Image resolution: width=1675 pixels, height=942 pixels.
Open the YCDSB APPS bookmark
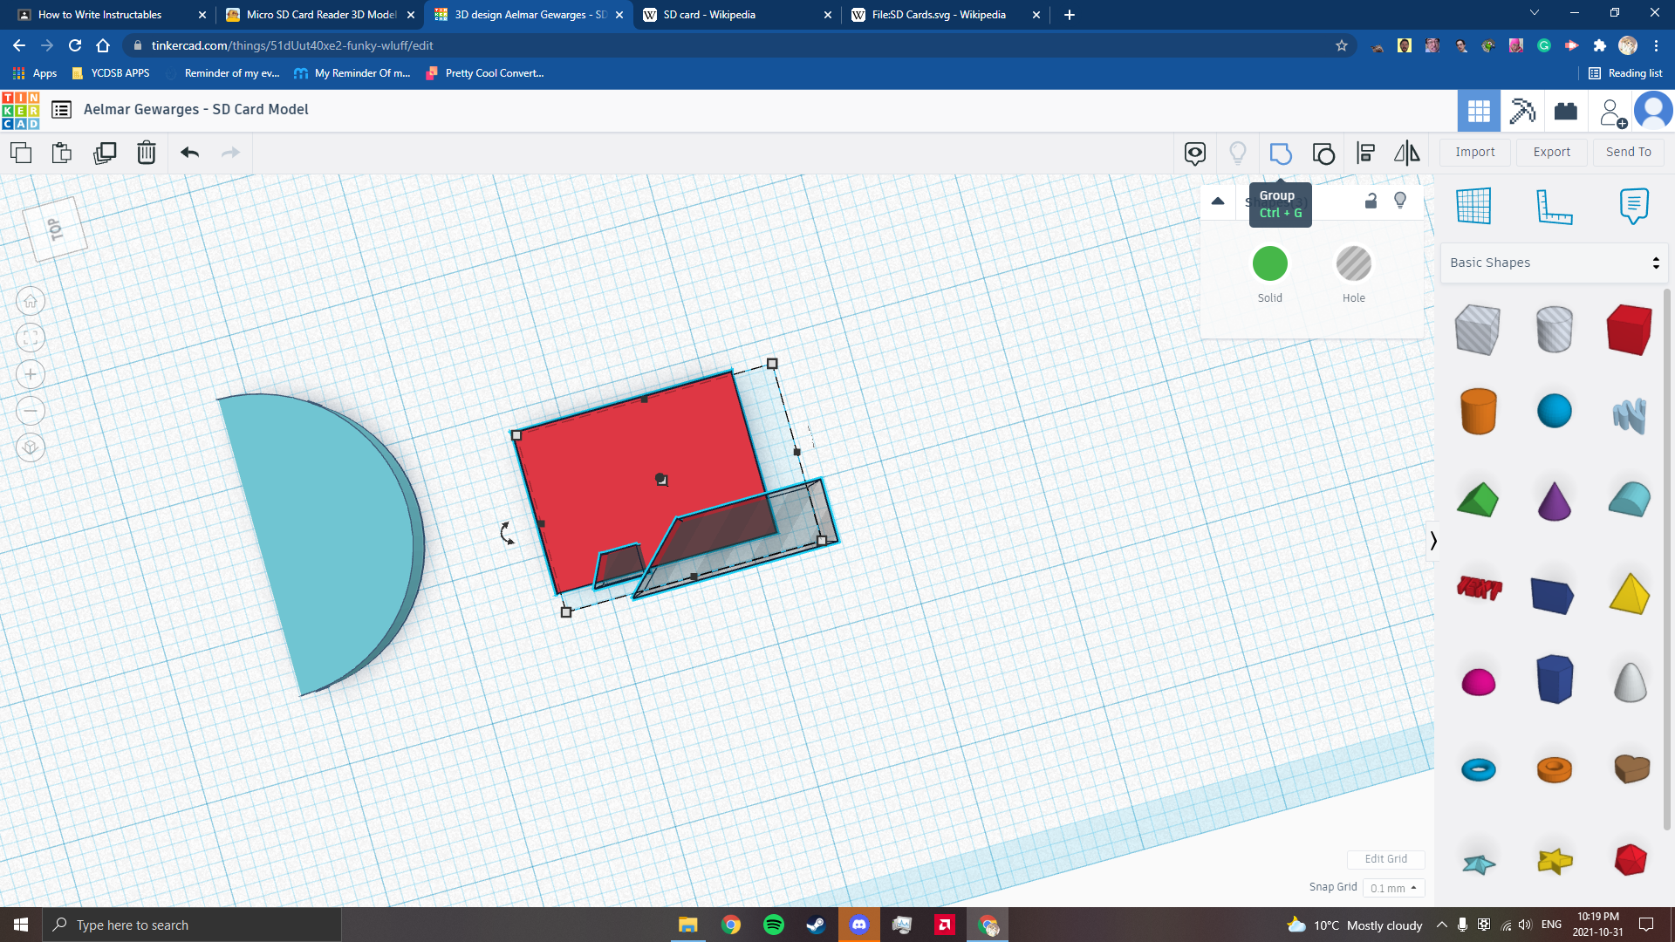tap(111, 73)
